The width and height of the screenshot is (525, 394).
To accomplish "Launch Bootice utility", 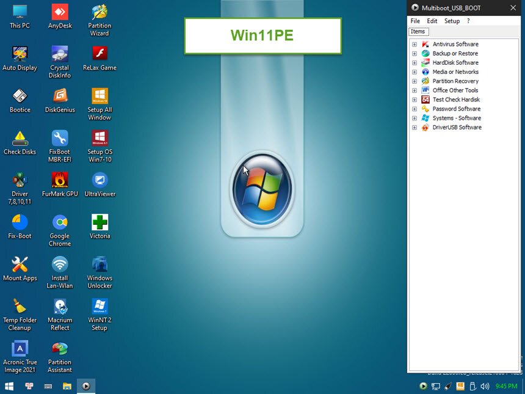I will pyautogui.click(x=20, y=101).
